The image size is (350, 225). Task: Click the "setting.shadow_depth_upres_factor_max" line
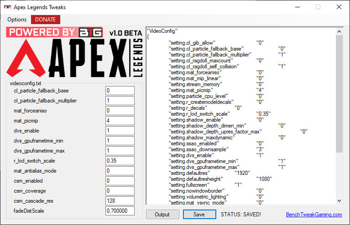pyautogui.click(x=238, y=132)
